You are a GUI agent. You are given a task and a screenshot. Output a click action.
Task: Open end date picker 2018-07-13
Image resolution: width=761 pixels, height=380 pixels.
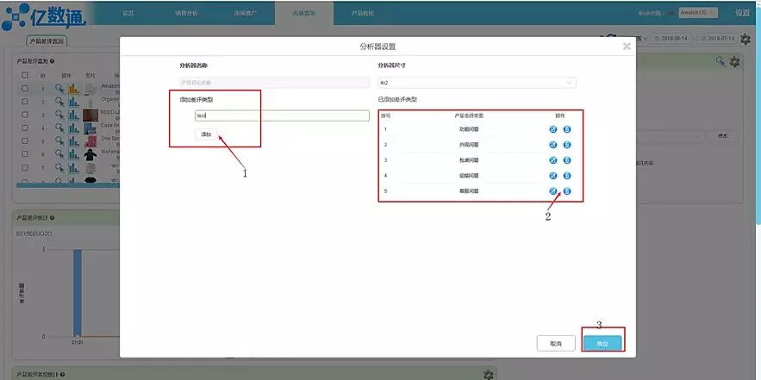718,38
